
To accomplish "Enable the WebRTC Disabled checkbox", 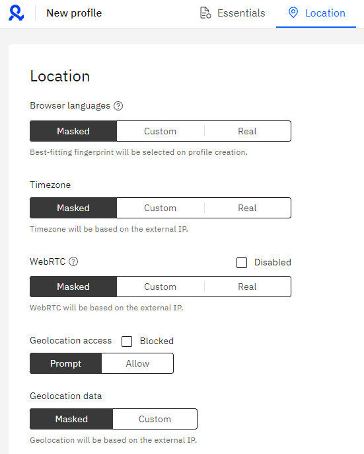I will (x=242, y=263).
